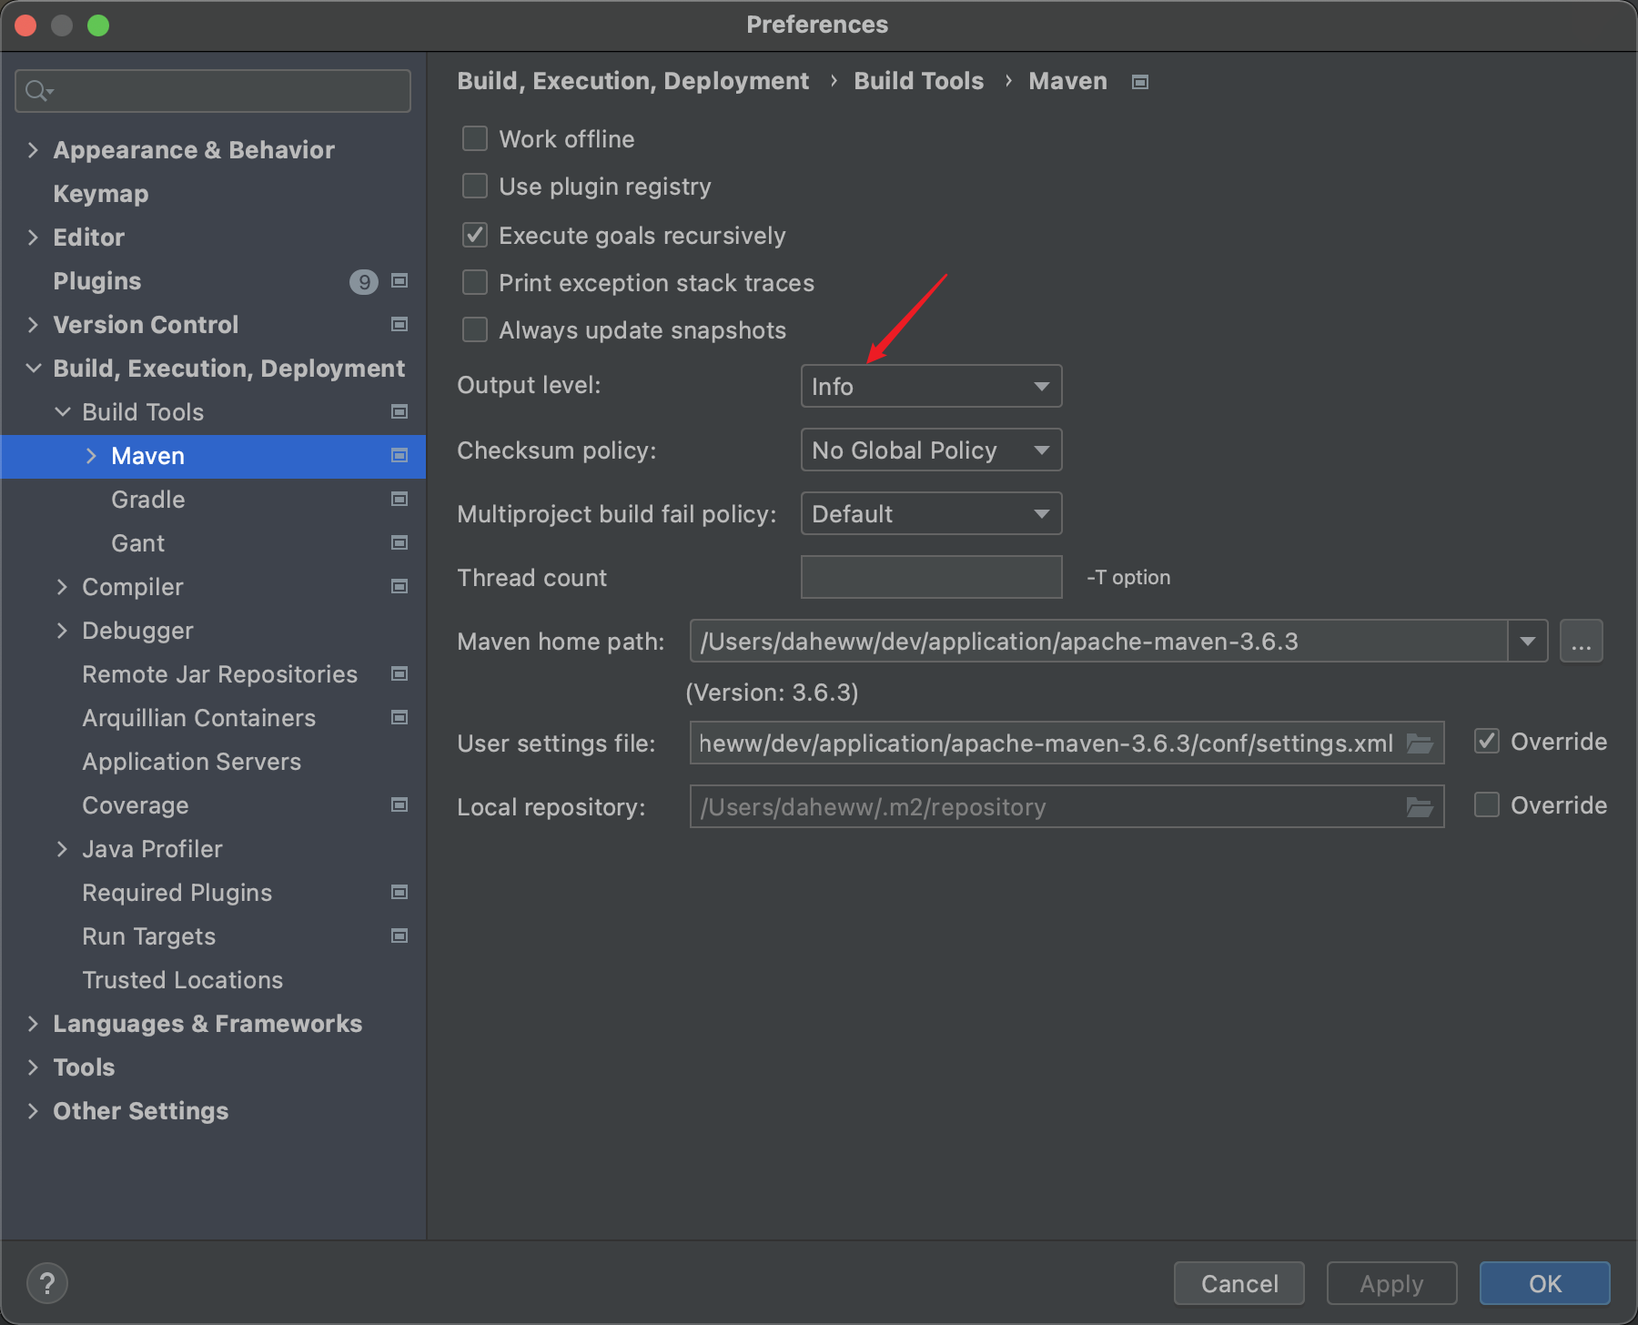Focus the settings search field
The image size is (1638, 1325).
click(213, 91)
